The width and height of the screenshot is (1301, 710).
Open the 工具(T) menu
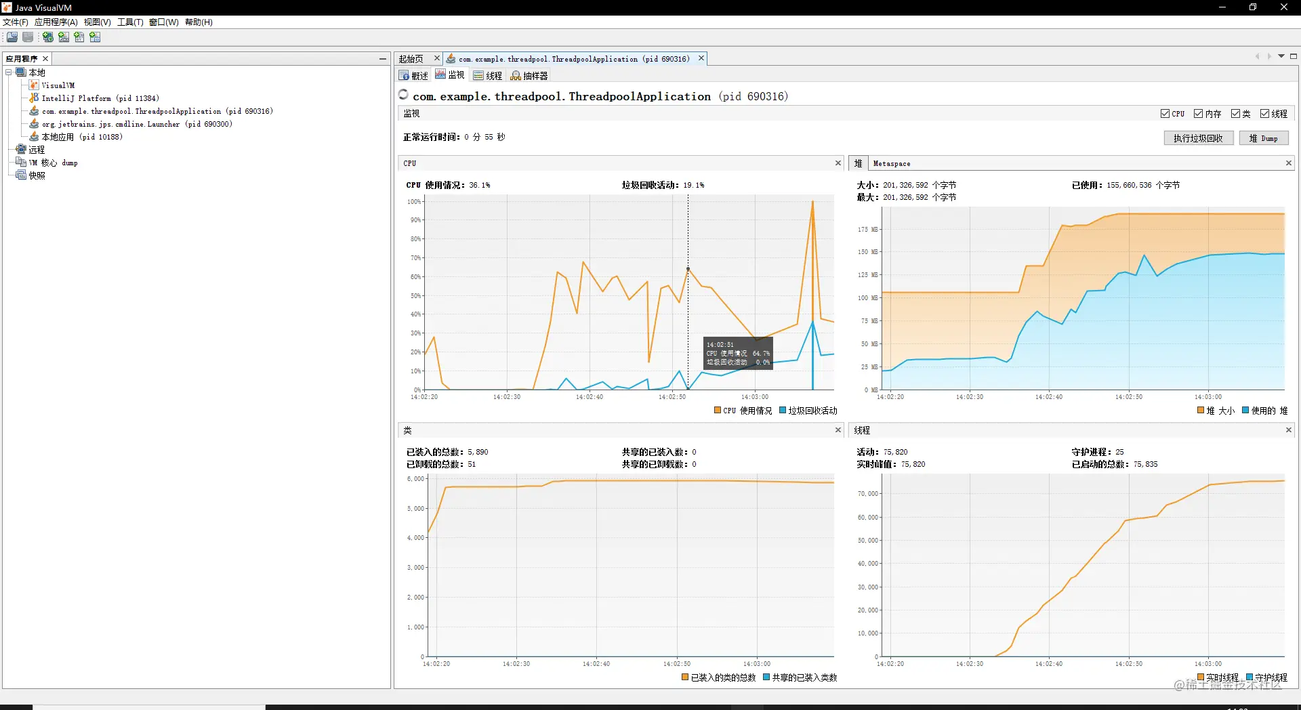coord(131,22)
